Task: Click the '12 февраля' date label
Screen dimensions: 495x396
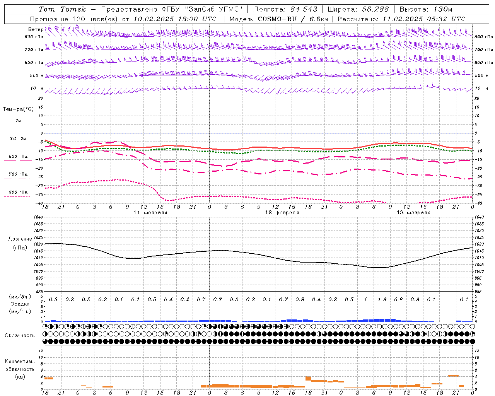Action: (x=282, y=213)
